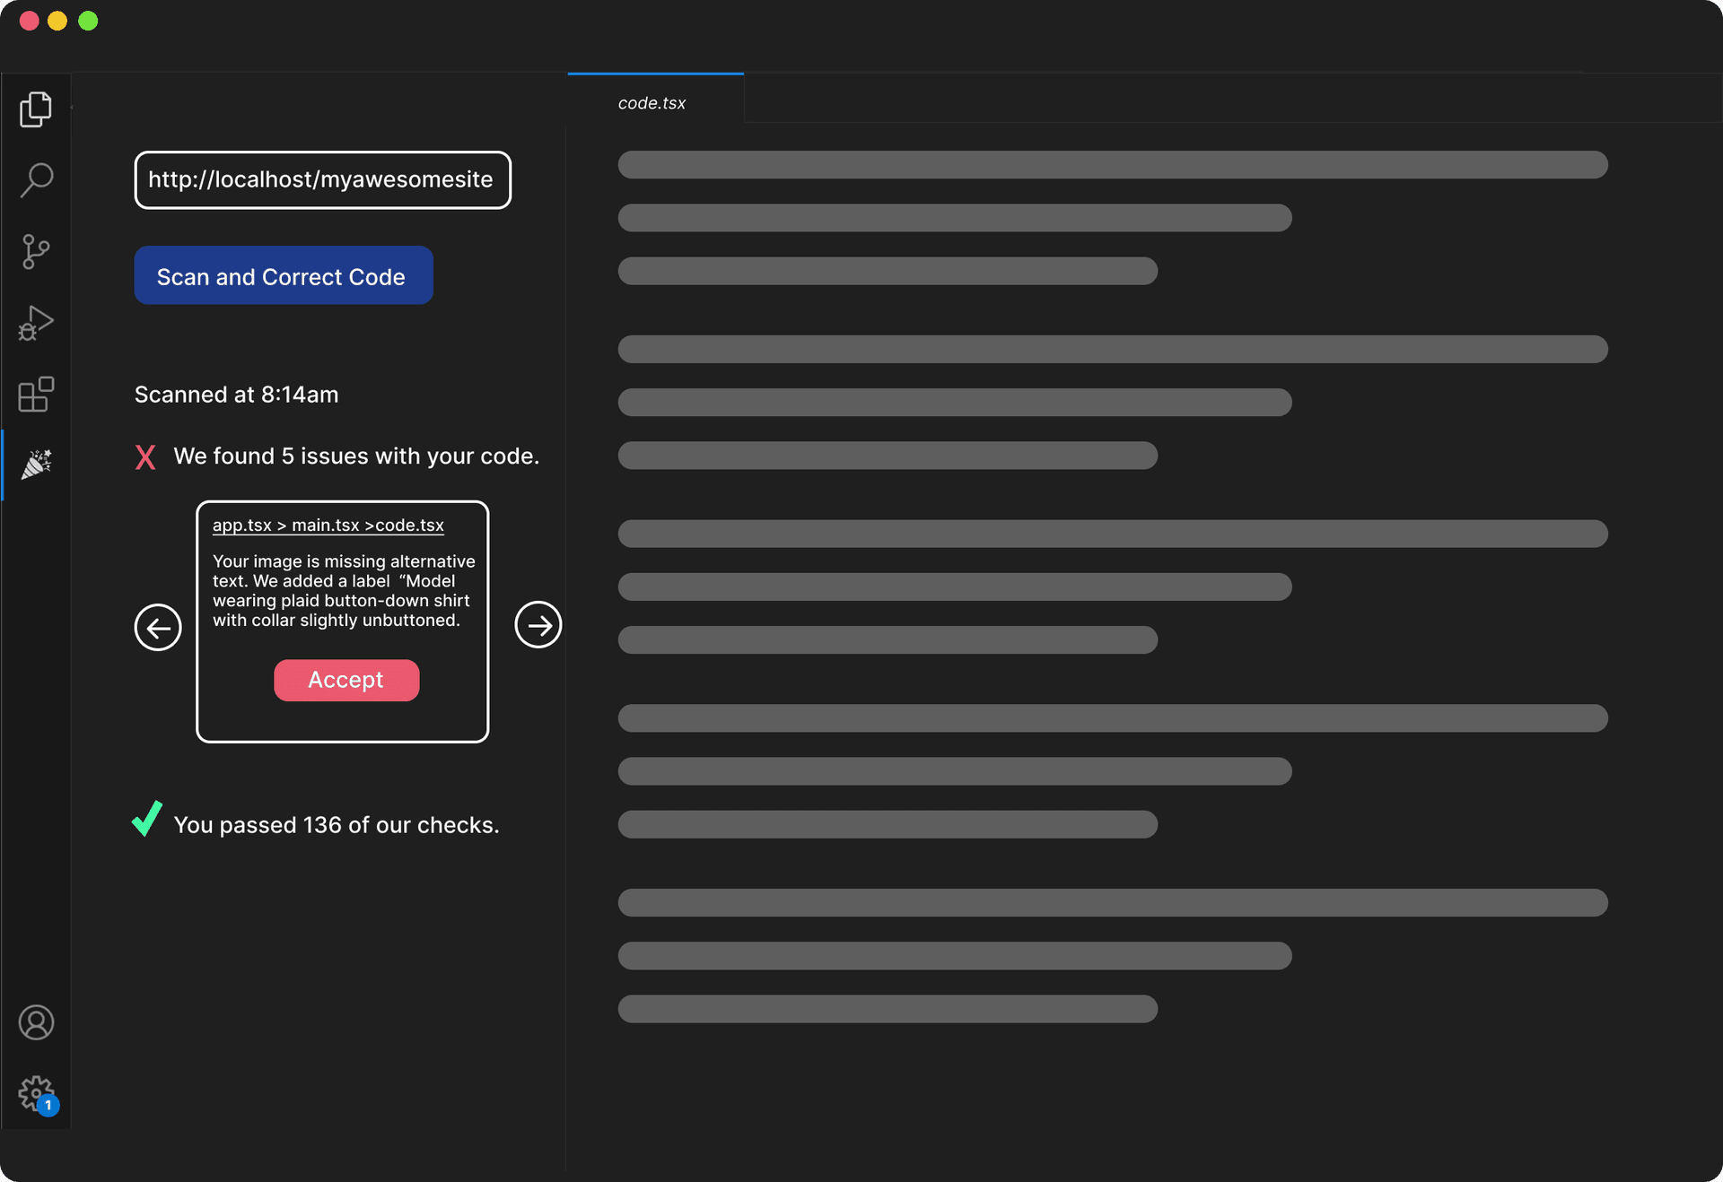This screenshot has width=1723, height=1182.
Task: Select the Search sidebar icon
Action: tap(37, 179)
